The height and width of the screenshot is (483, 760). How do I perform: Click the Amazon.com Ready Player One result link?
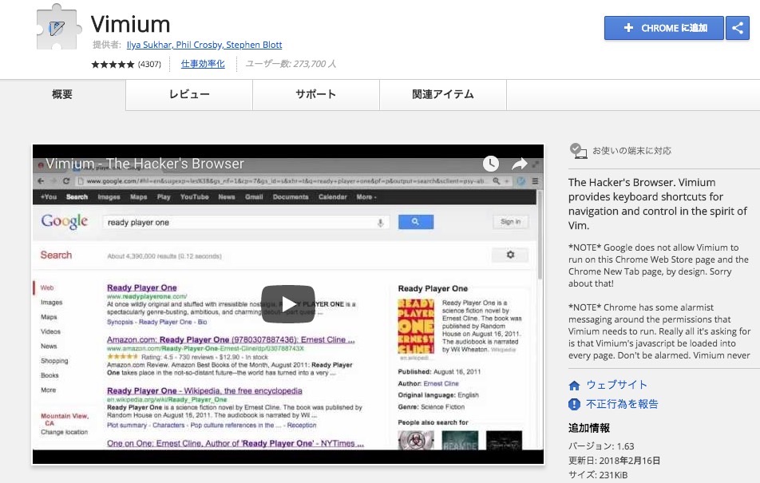231,339
